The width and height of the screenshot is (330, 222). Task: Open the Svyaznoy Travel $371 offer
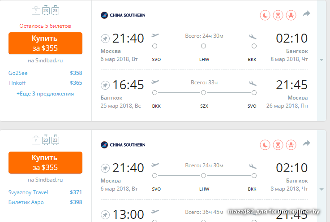(45, 192)
